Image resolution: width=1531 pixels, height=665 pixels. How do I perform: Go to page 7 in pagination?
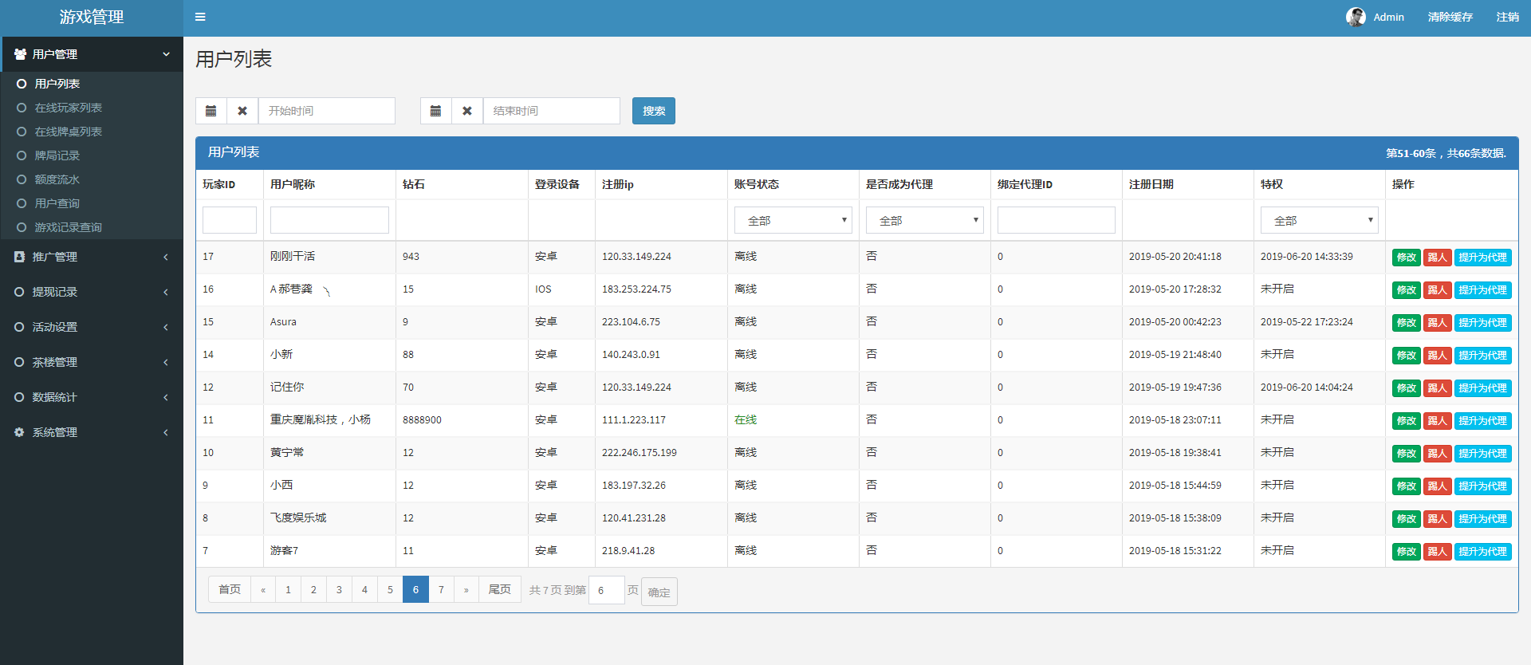[x=441, y=589]
